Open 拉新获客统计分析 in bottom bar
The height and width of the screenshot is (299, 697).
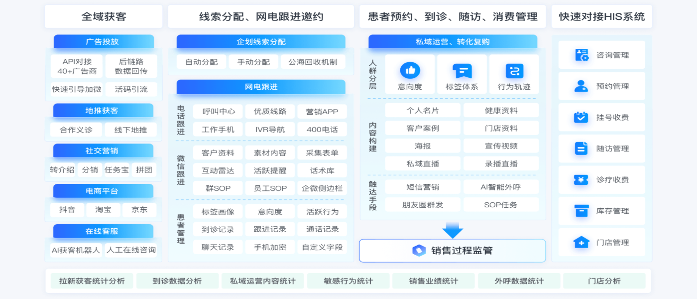92,281
